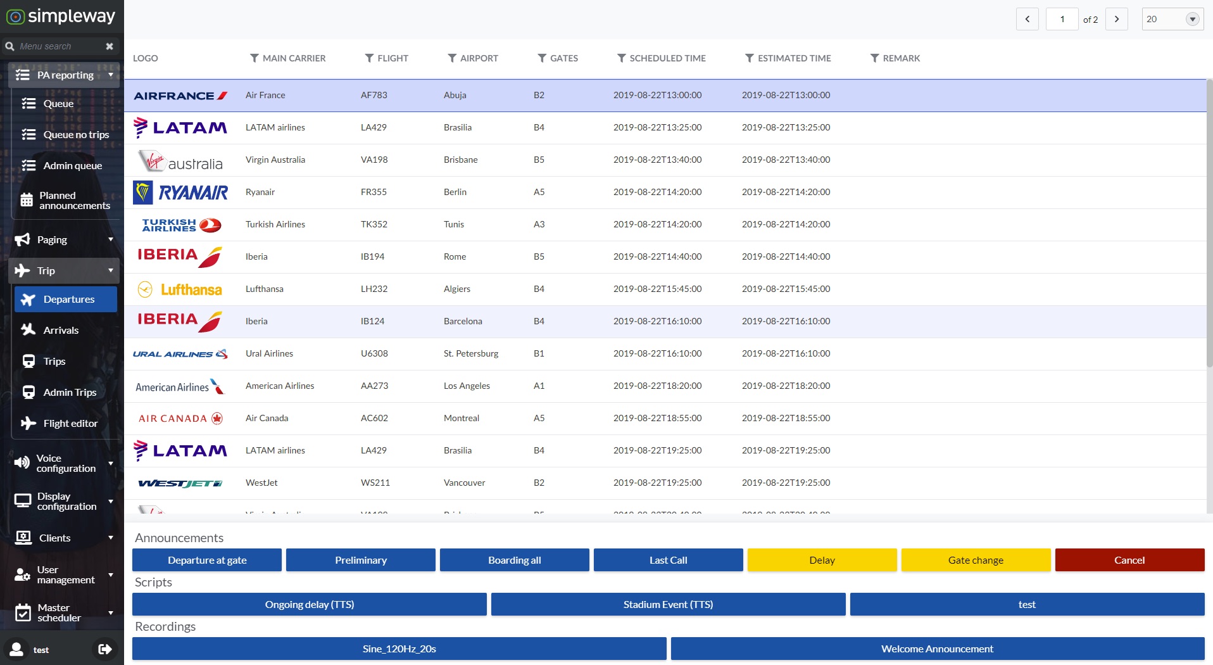Click the logout icon beside test user

pyautogui.click(x=104, y=649)
